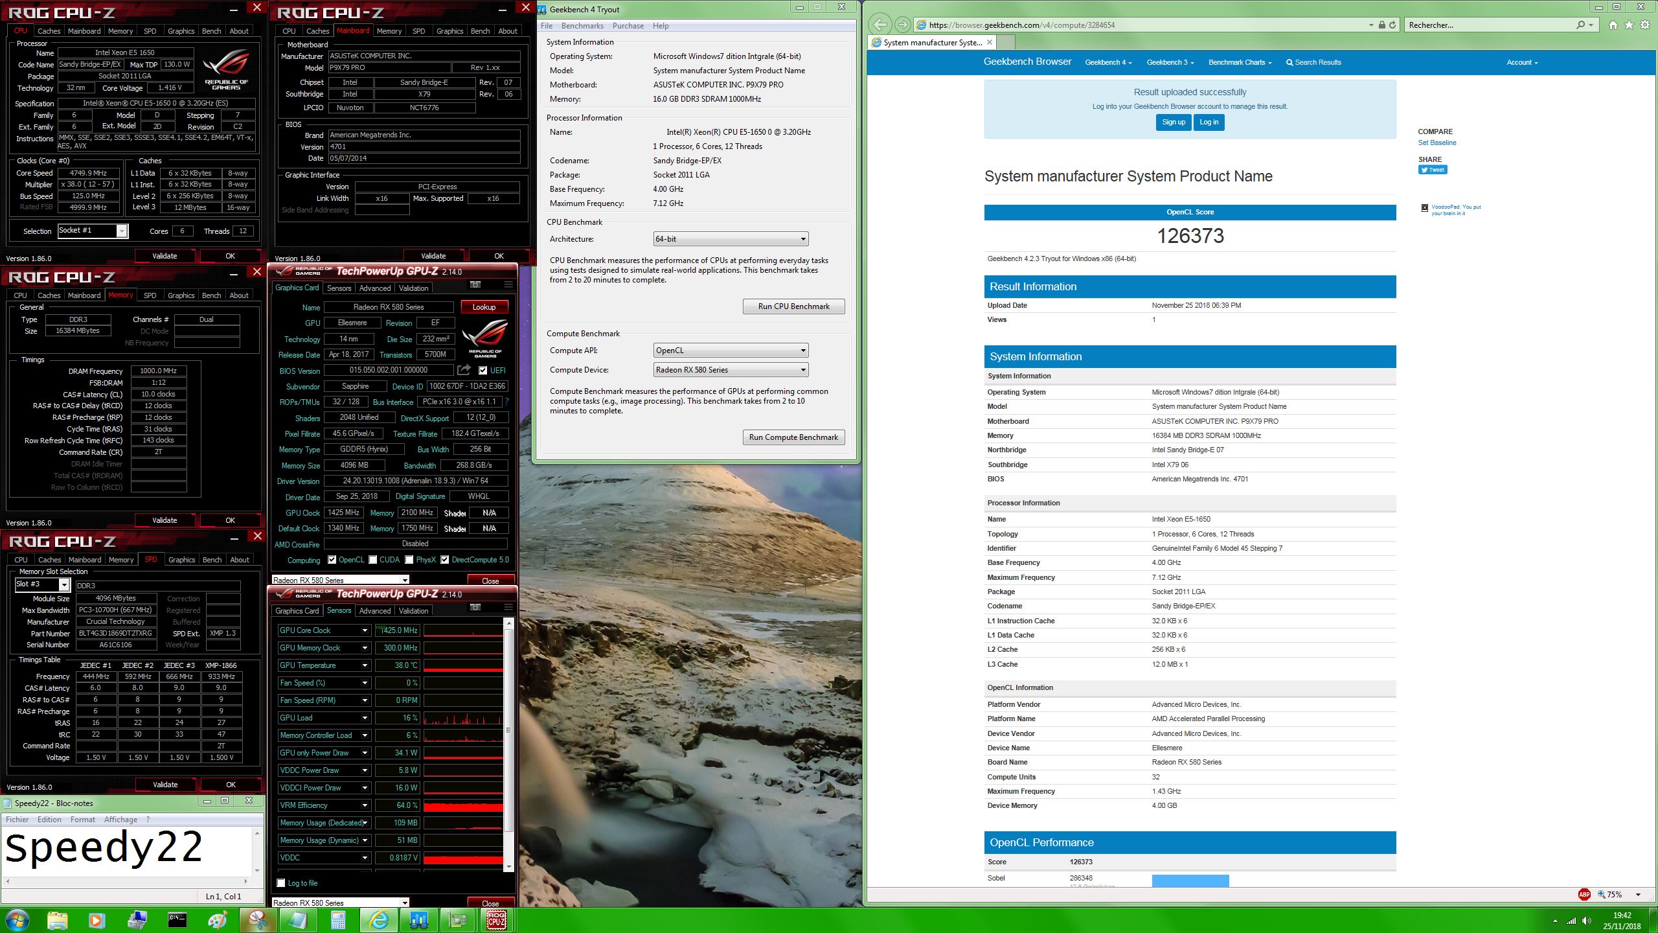This screenshot has height=933, width=1658.
Task: Click the Run CPU Benchmark button
Action: tap(793, 306)
